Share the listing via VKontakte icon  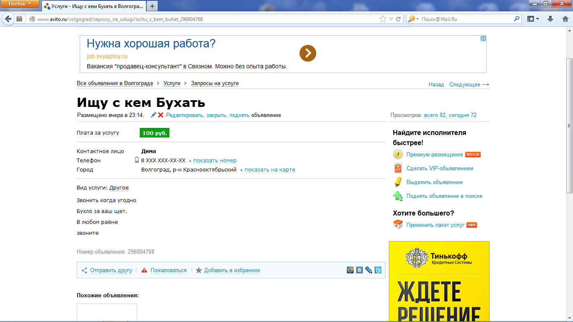tap(359, 270)
